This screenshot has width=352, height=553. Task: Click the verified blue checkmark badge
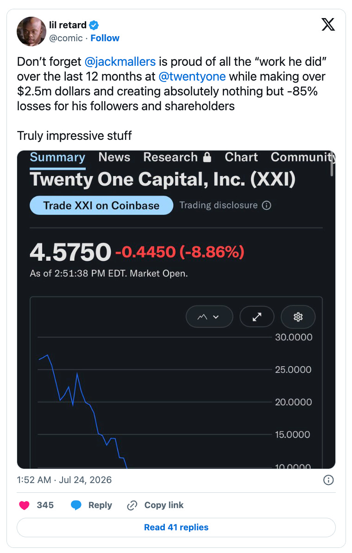(94, 25)
